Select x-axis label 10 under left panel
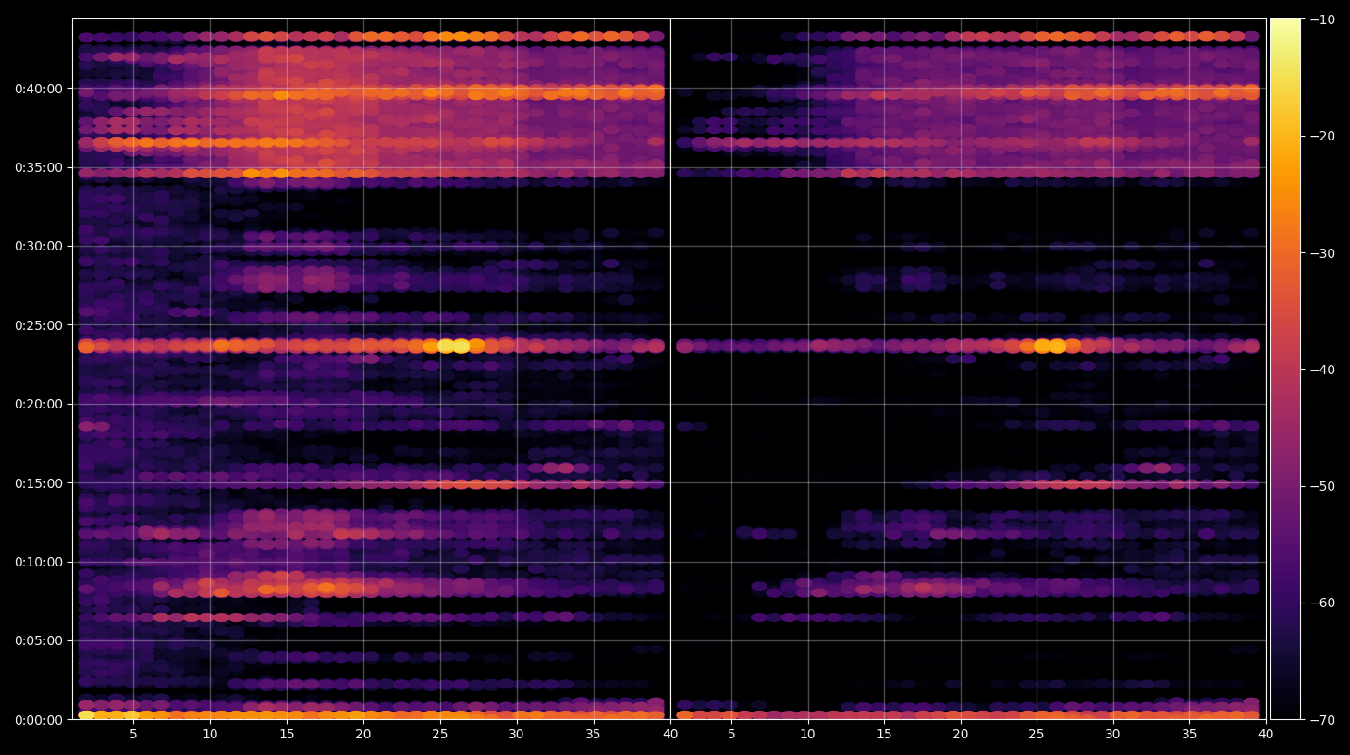This screenshot has width=1350, height=755. click(x=210, y=735)
